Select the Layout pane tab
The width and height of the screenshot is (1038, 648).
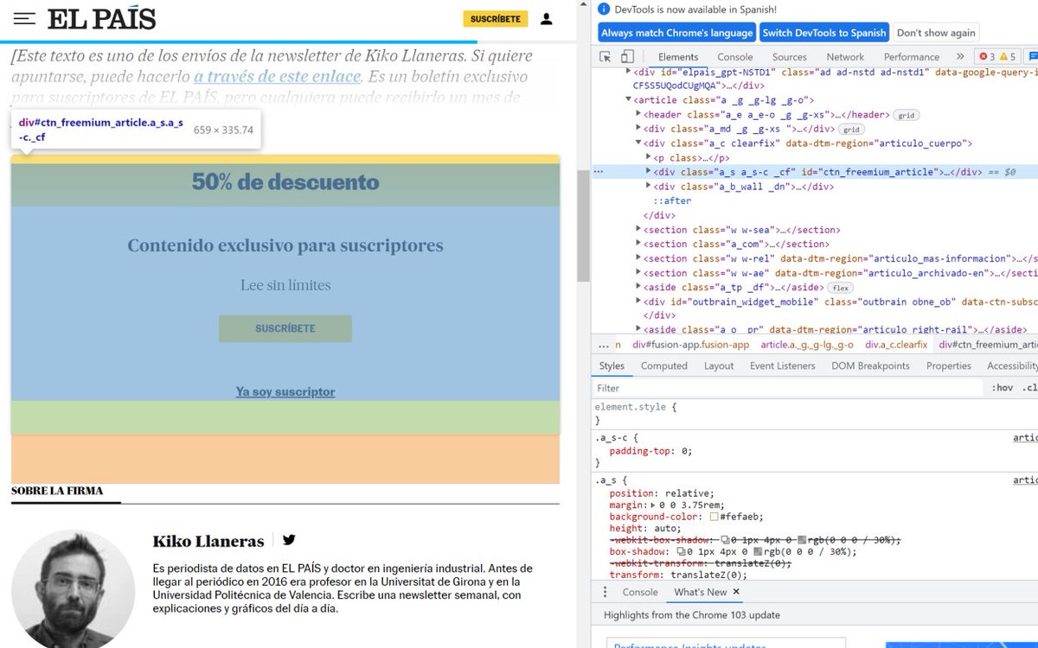click(x=719, y=365)
